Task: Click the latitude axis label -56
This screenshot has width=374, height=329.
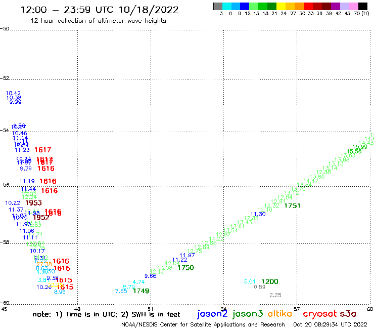Action: (5, 185)
